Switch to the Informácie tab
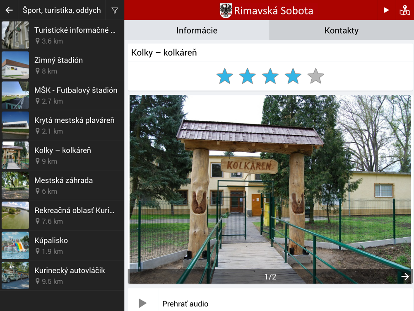This screenshot has width=414, height=311. (197, 30)
